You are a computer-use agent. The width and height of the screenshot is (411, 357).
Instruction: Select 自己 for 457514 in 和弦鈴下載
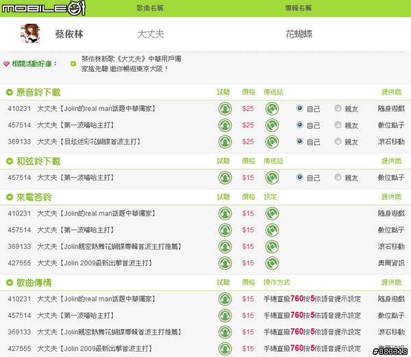click(x=299, y=177)
